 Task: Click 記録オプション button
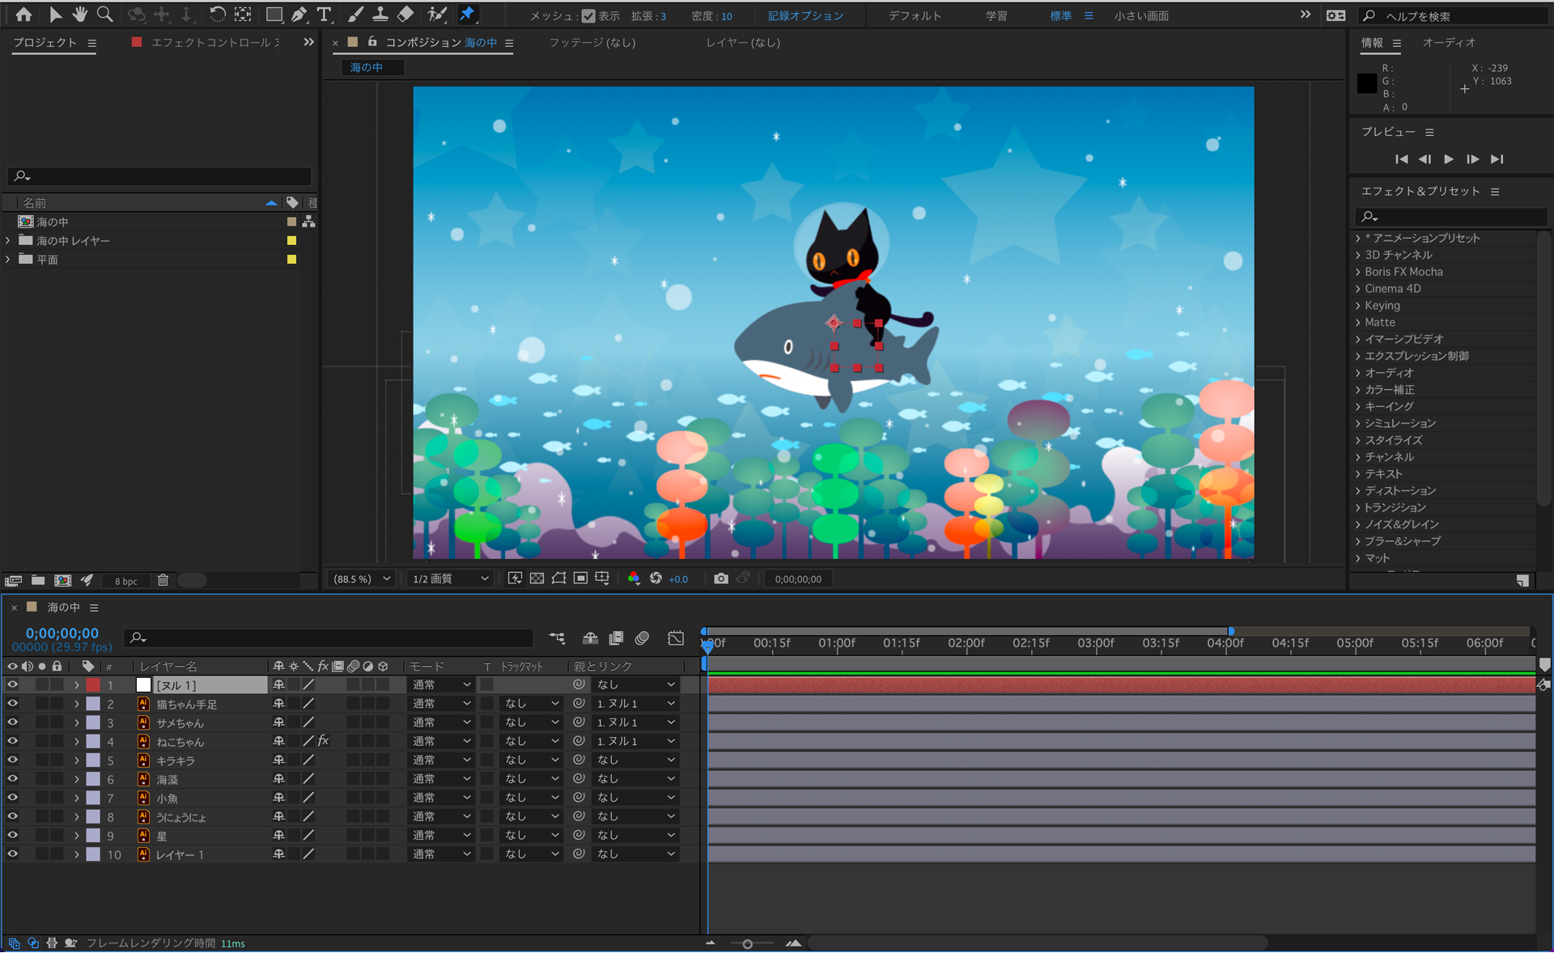point(805,15)
